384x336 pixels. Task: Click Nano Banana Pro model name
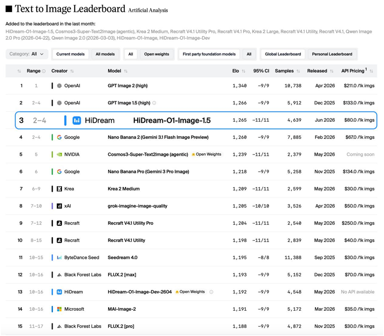tap(148, 172)
